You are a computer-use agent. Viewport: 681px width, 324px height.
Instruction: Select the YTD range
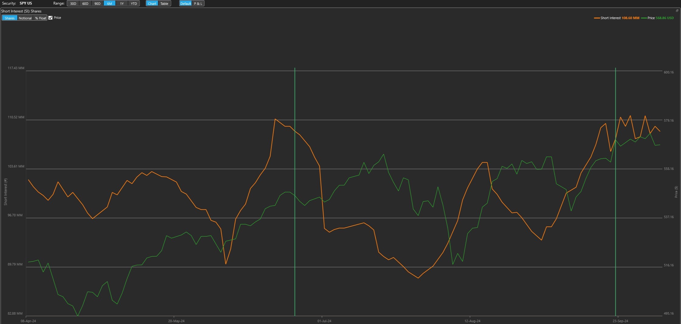pos(134,4)
